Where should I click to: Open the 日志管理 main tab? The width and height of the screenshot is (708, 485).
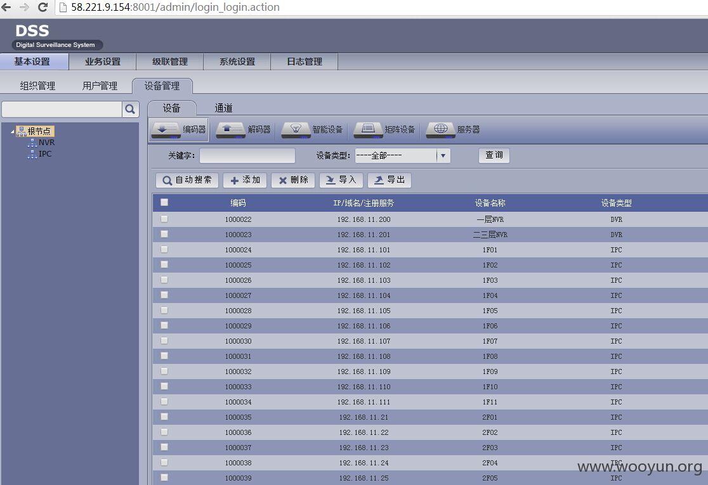point(305,61)
